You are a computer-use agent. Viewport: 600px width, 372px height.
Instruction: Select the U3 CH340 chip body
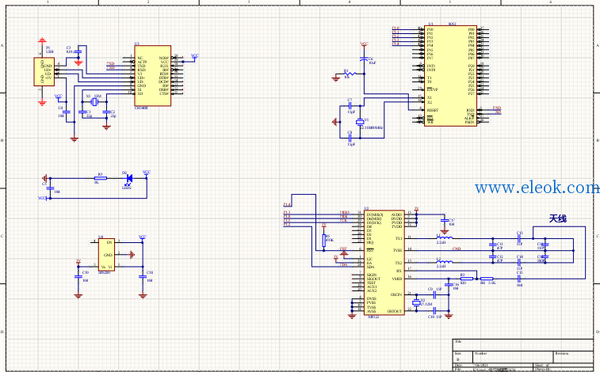point(152,76)
